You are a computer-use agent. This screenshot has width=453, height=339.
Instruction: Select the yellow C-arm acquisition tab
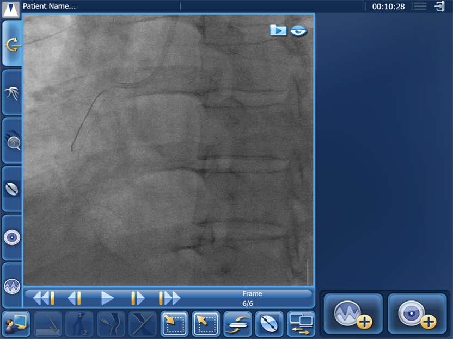pyautogui.click(x=12, y=44)
